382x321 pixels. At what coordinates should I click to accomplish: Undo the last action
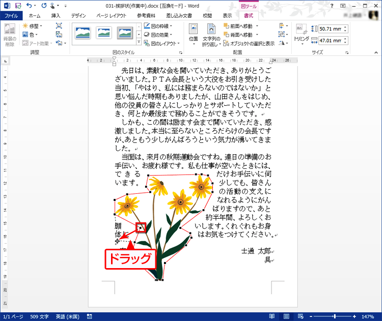coord(29,6)
